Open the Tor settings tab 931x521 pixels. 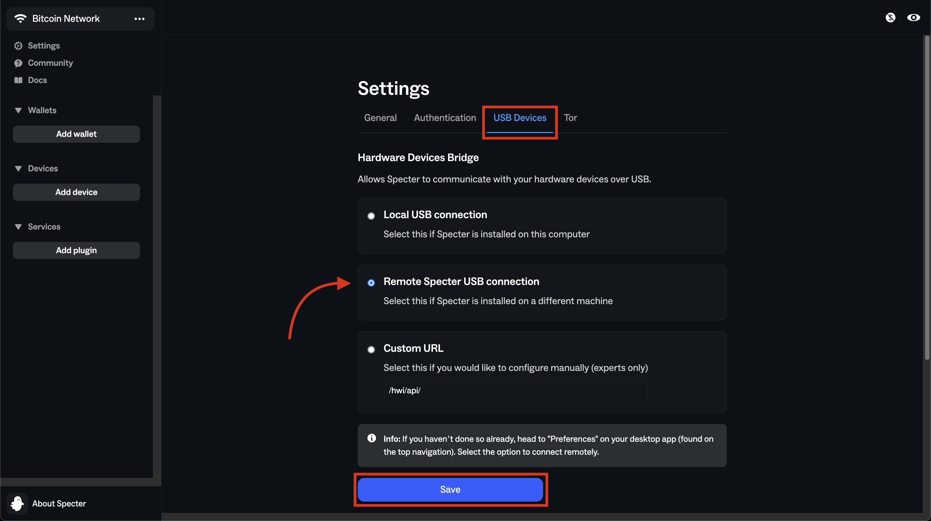[x=570, y=118]
